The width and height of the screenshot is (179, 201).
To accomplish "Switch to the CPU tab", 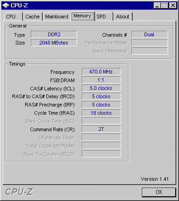I will (13, 17).
